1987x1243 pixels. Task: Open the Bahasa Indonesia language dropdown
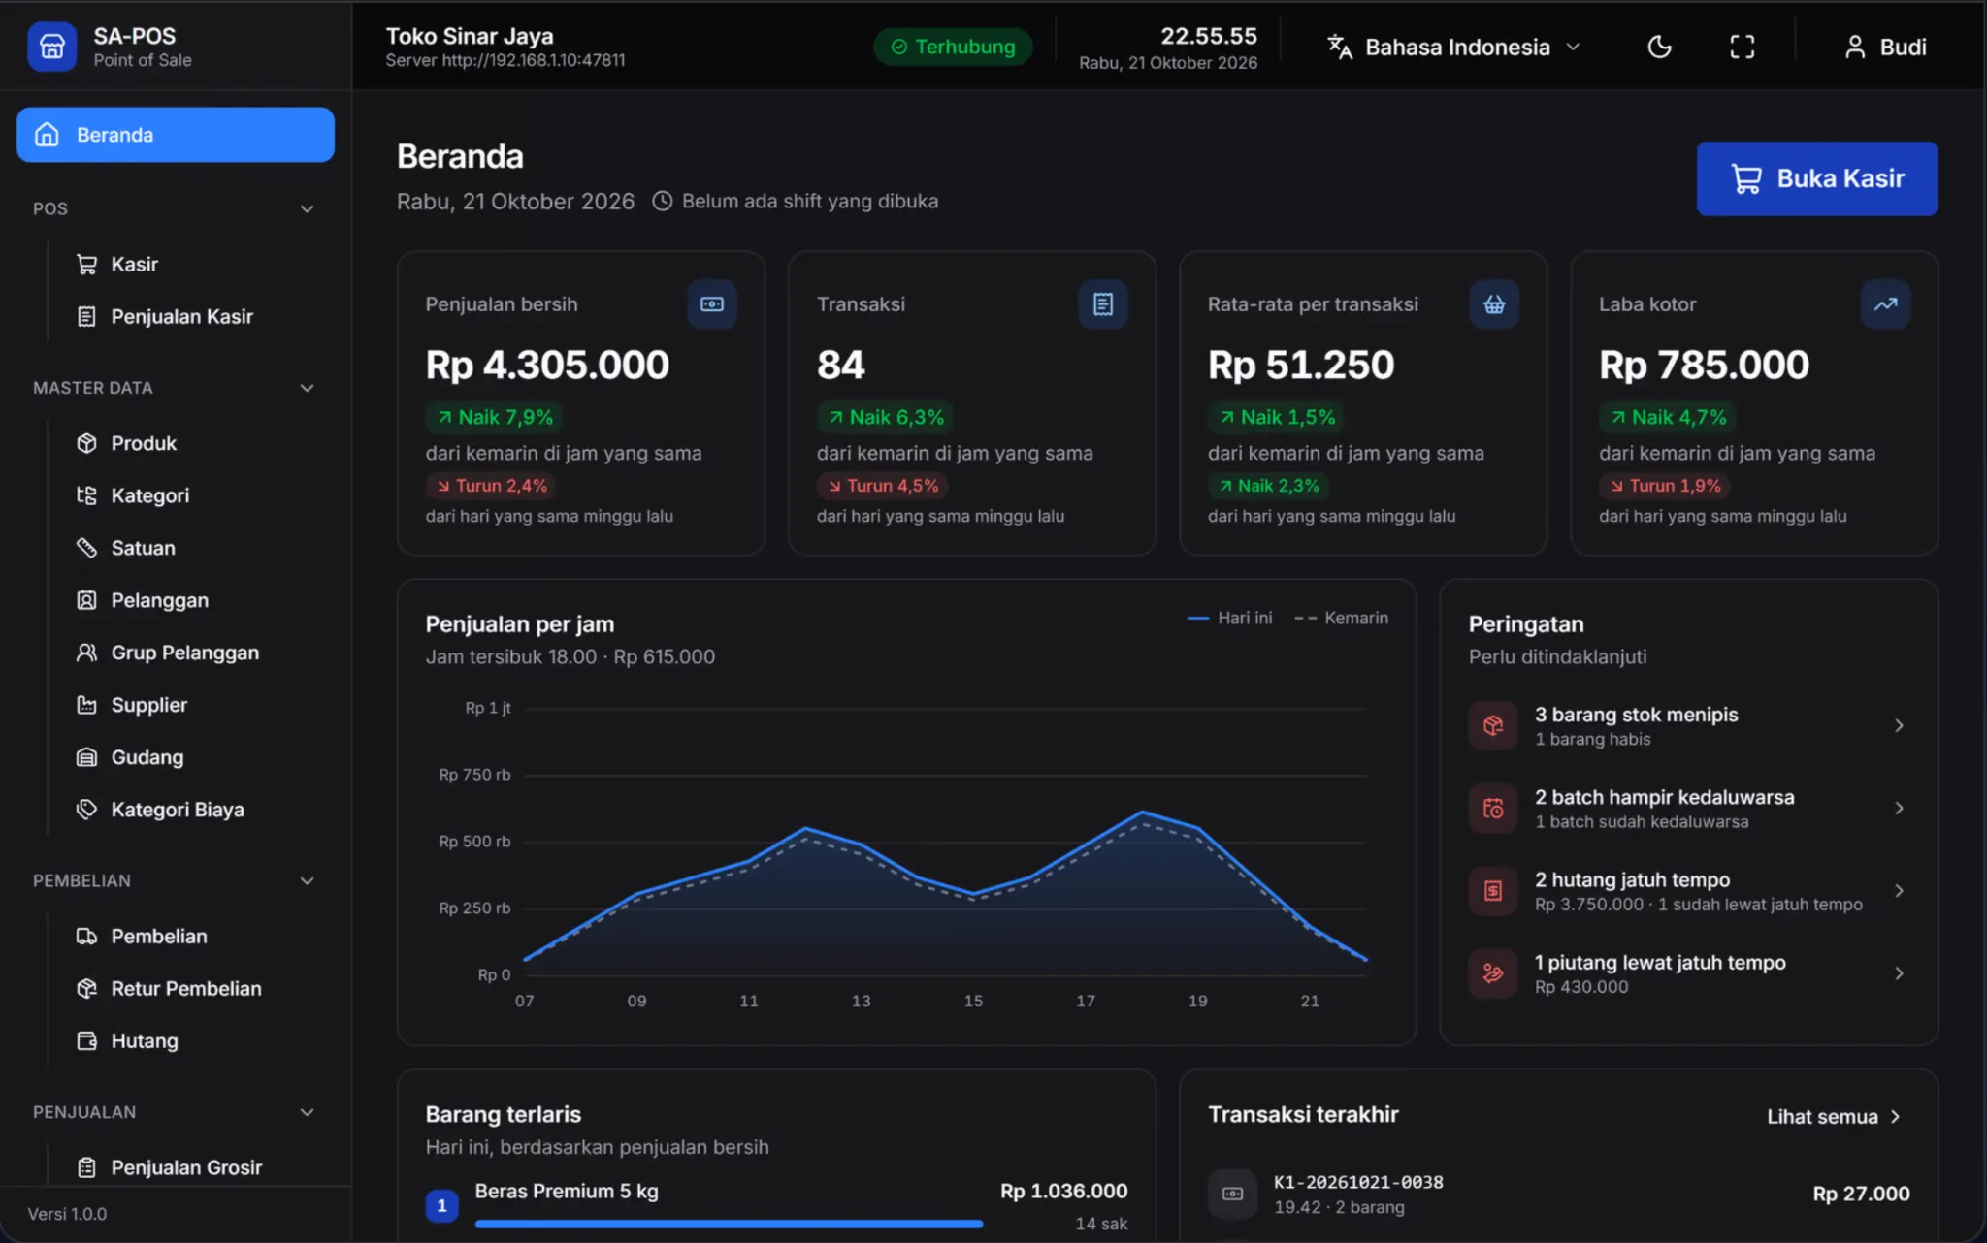pos(1454,47)
